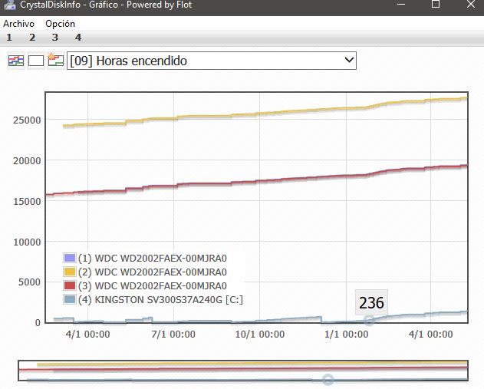The image size is (484, 389).
Task: Click the blank clear graph icon
Action: 36,61
